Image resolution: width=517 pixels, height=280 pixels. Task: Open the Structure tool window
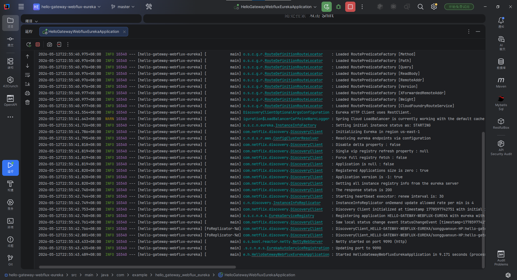pyautogui.click(x=10, y=64)
